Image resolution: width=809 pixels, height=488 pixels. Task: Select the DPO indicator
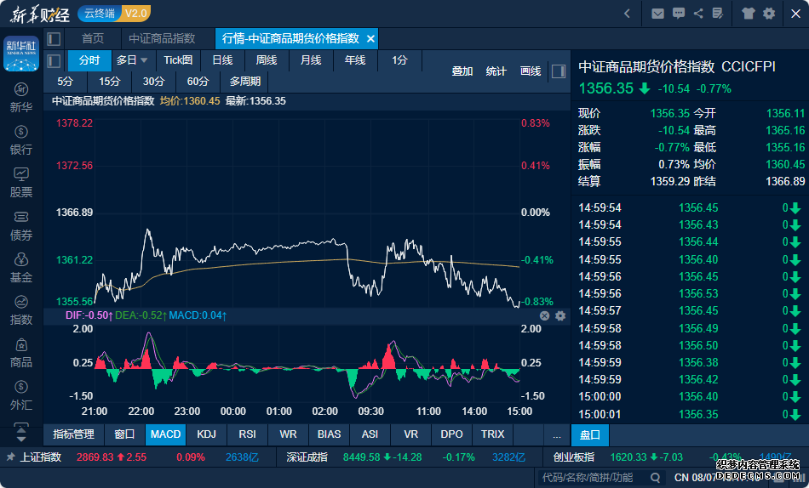451,434
